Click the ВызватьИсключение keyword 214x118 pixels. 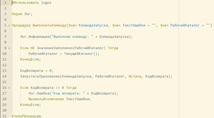46,99
